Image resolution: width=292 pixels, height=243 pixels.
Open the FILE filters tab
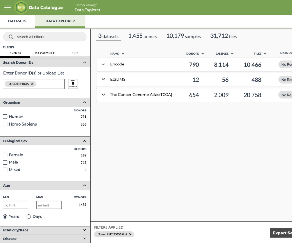coord(75,53)
